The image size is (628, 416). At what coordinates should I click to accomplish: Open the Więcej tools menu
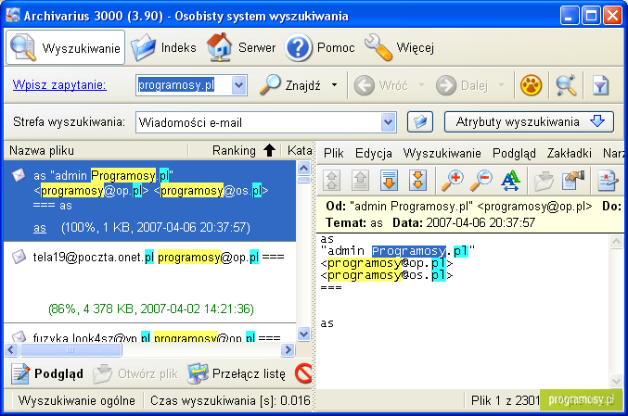[399, 47]
